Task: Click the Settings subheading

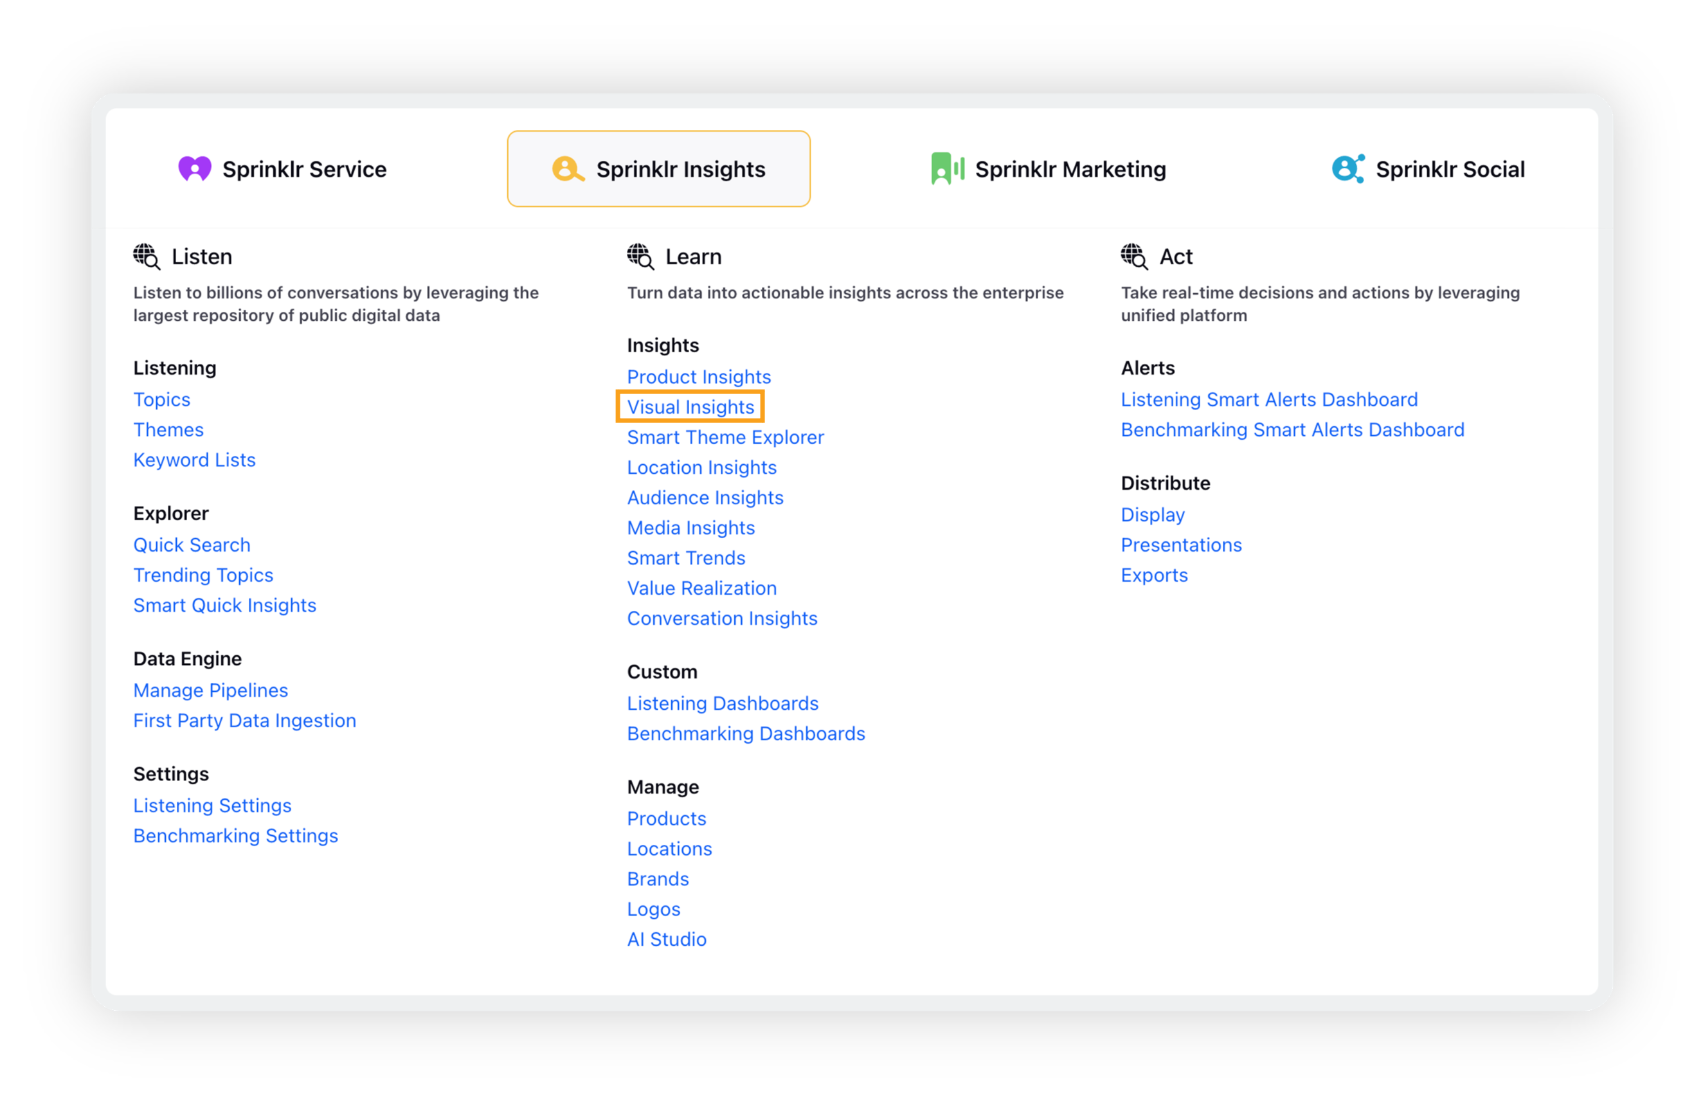Action: click(x=171, y=773)
